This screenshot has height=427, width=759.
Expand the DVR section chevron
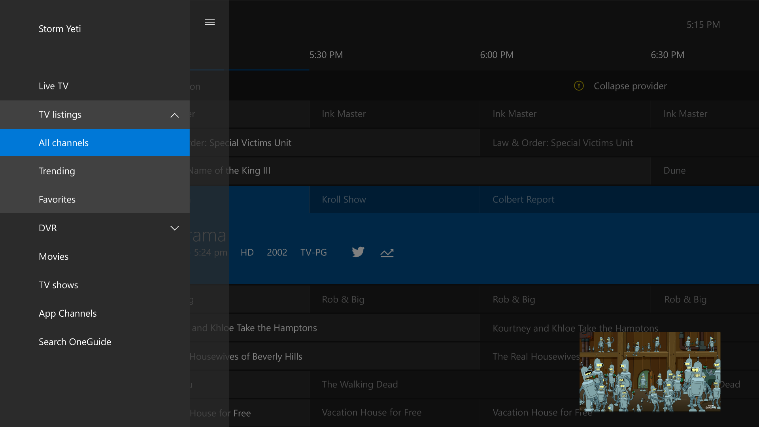(x=174, y=228)
